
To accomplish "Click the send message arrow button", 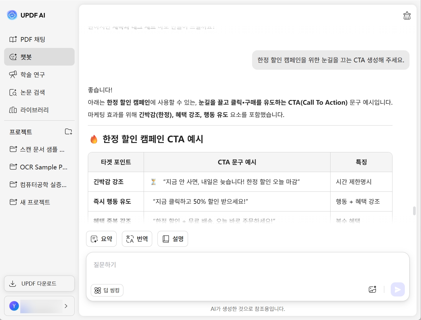I will [x=397, y=289].
